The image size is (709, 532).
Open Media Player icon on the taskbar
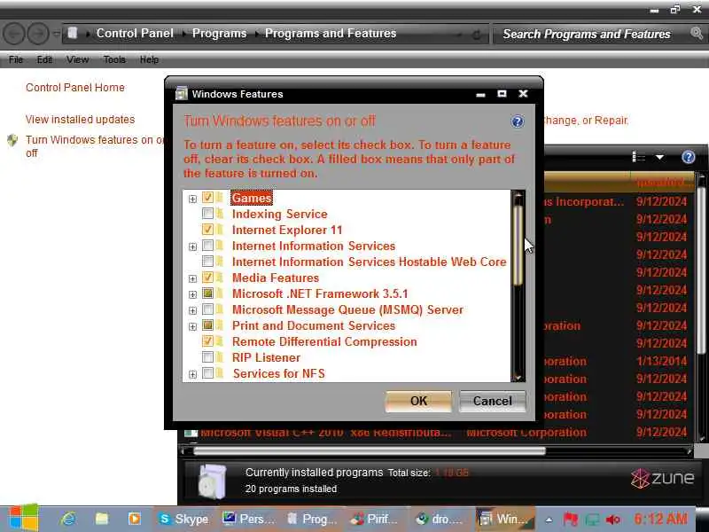(135, 519)
